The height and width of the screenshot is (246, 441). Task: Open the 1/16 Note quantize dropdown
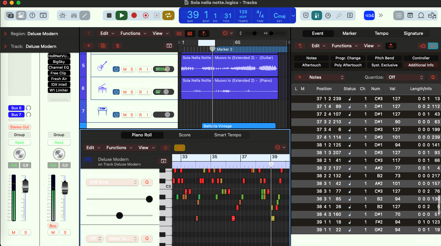112,182
